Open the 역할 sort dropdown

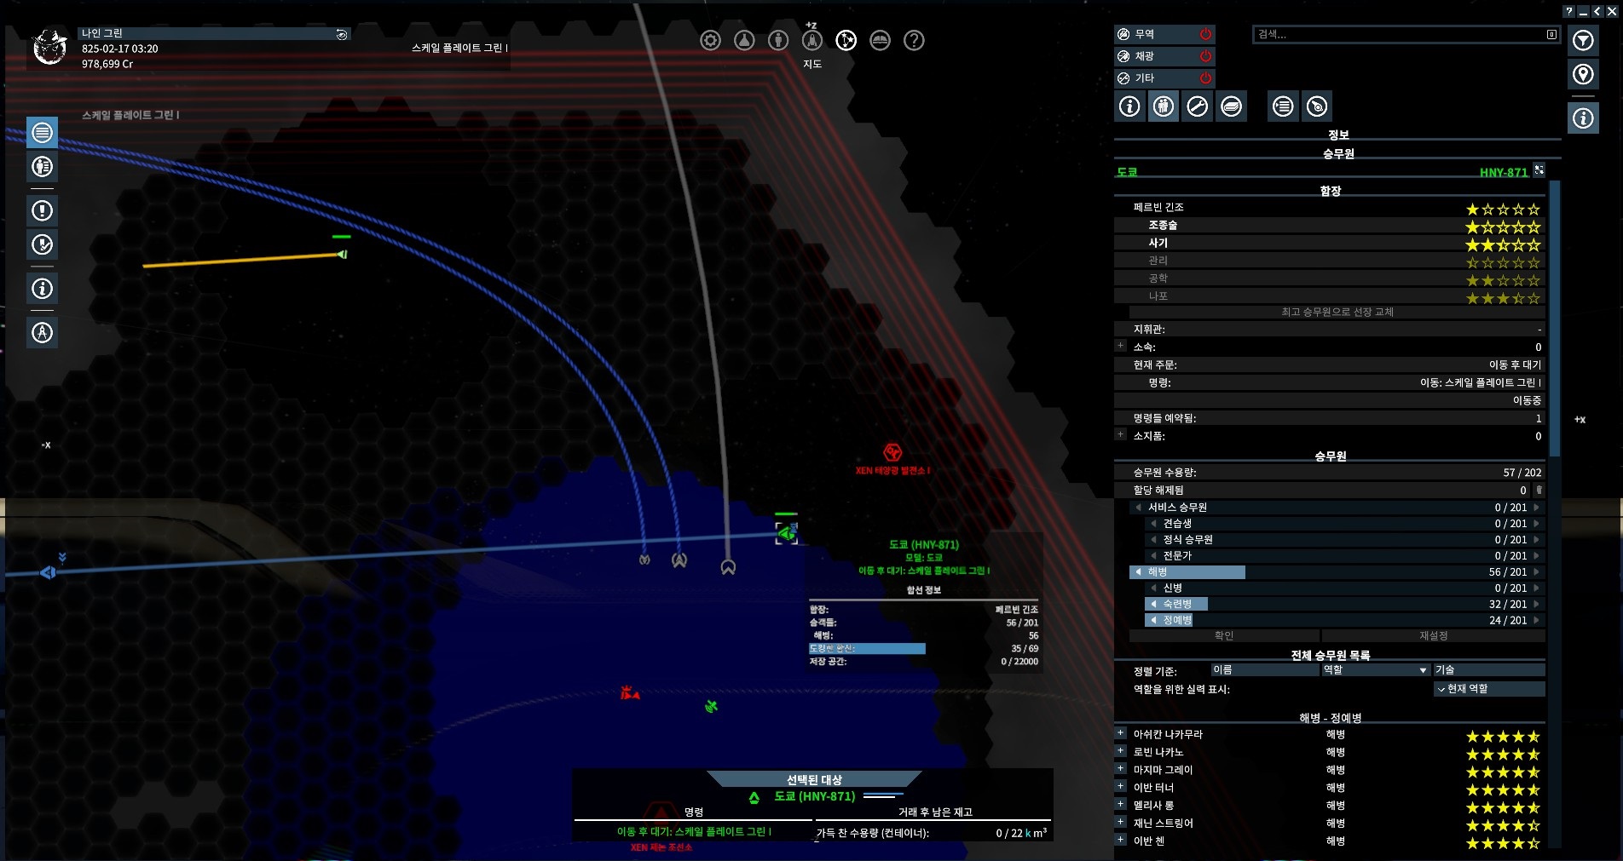pyautogui.click(x=1376, y=670)
